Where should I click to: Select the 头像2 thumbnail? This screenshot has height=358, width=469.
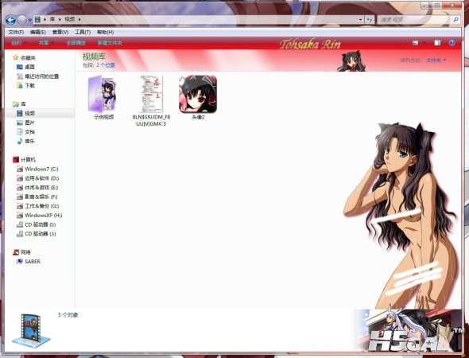coord(198,97)
